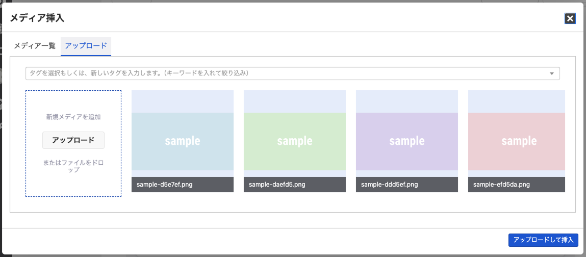This screenshot has height=257, width=586.
Task: Expand the tag dropdown arrow
Action: coord(552,73)
